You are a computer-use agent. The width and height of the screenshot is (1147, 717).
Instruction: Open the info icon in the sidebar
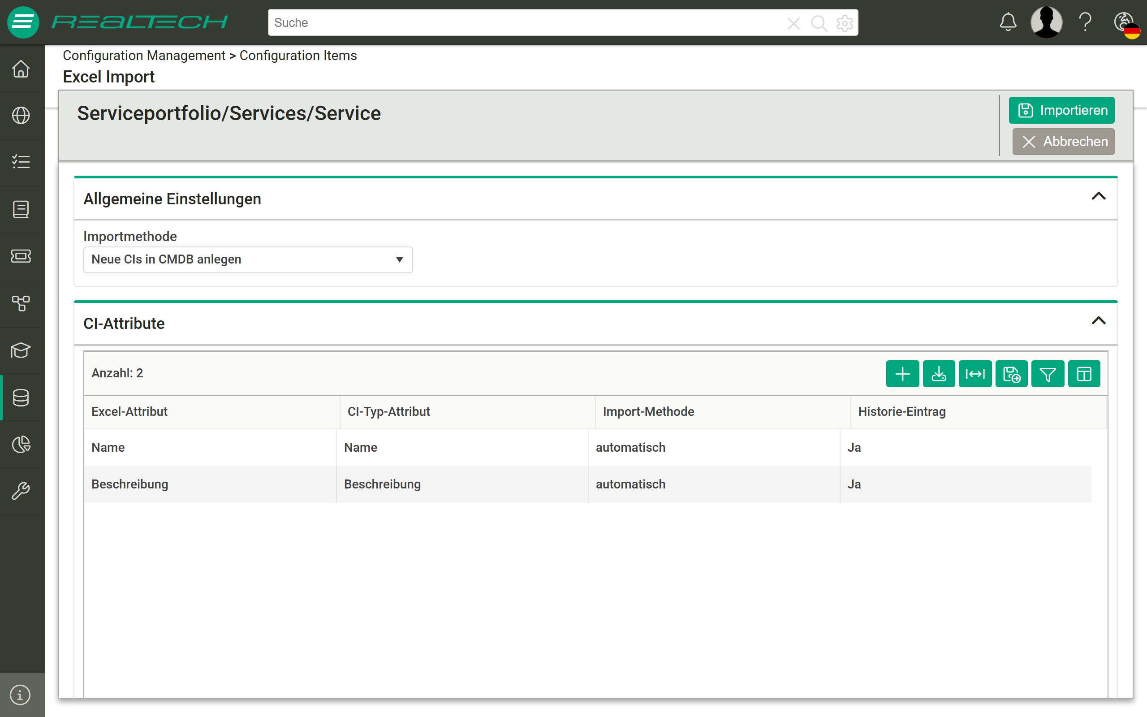pos(20,695)
